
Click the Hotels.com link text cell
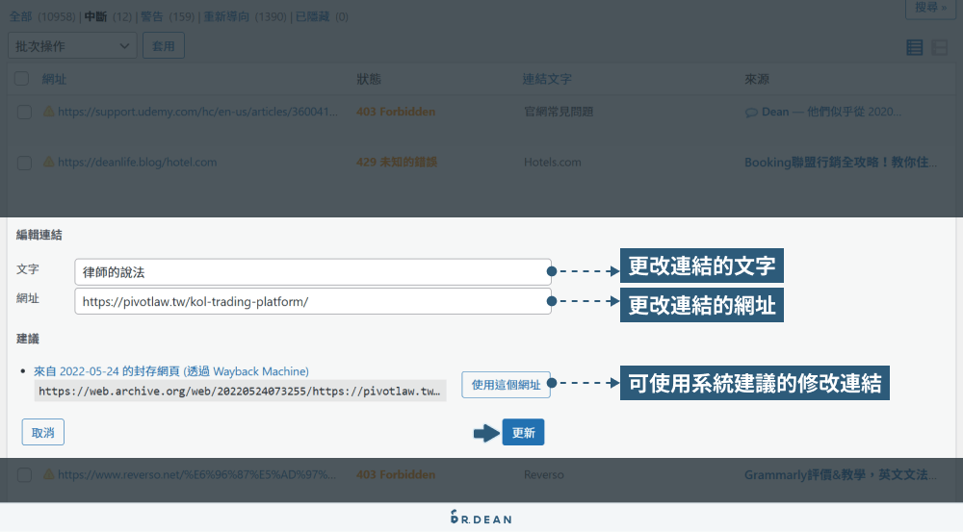pyautogui.click(x=552, y=162)
